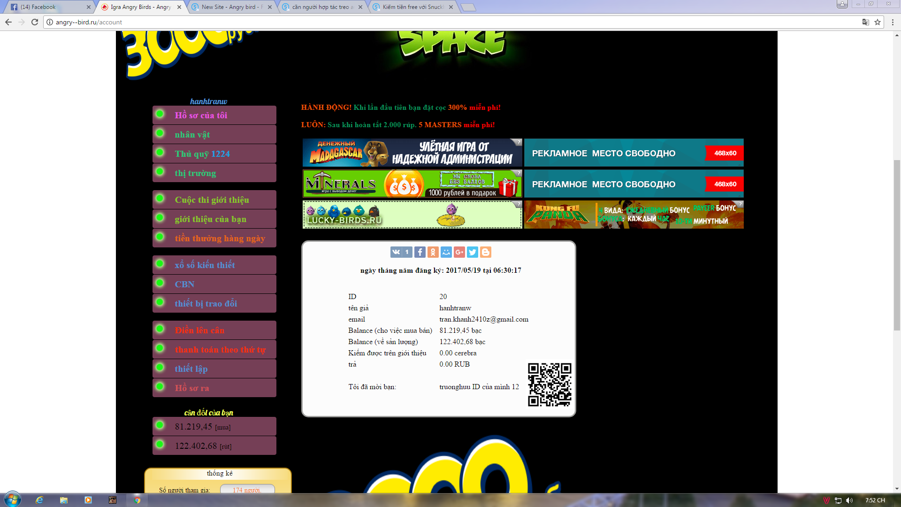Reload the page with refresh icon
This screenshot has width=901, height=507.
35,22
